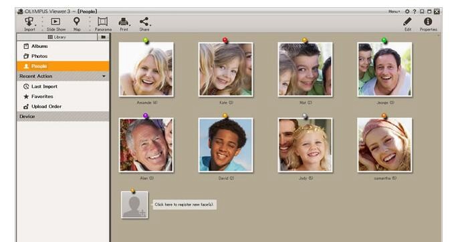Select People in the sidebar
Viewport: 464px width, 242px height.
63,66
